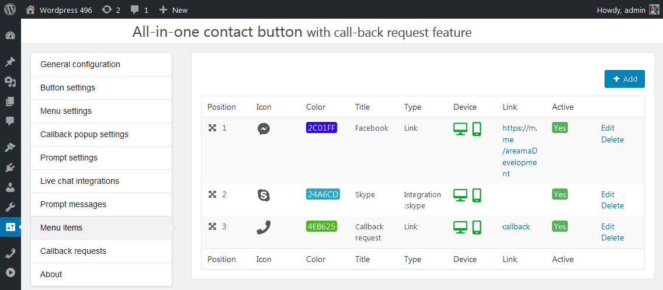
Task: Open Live chat integrations settings
Action: [79, 181]
